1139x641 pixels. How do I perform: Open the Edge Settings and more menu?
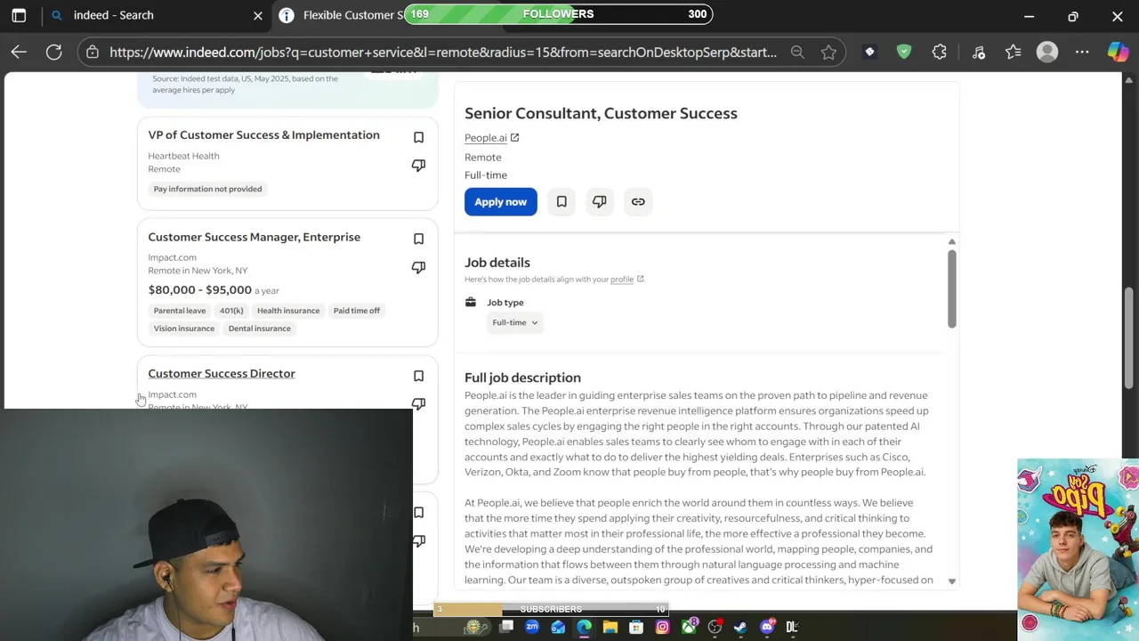(1082, 53)
